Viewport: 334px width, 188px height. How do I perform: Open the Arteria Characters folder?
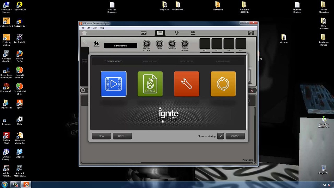pos(324,8)
